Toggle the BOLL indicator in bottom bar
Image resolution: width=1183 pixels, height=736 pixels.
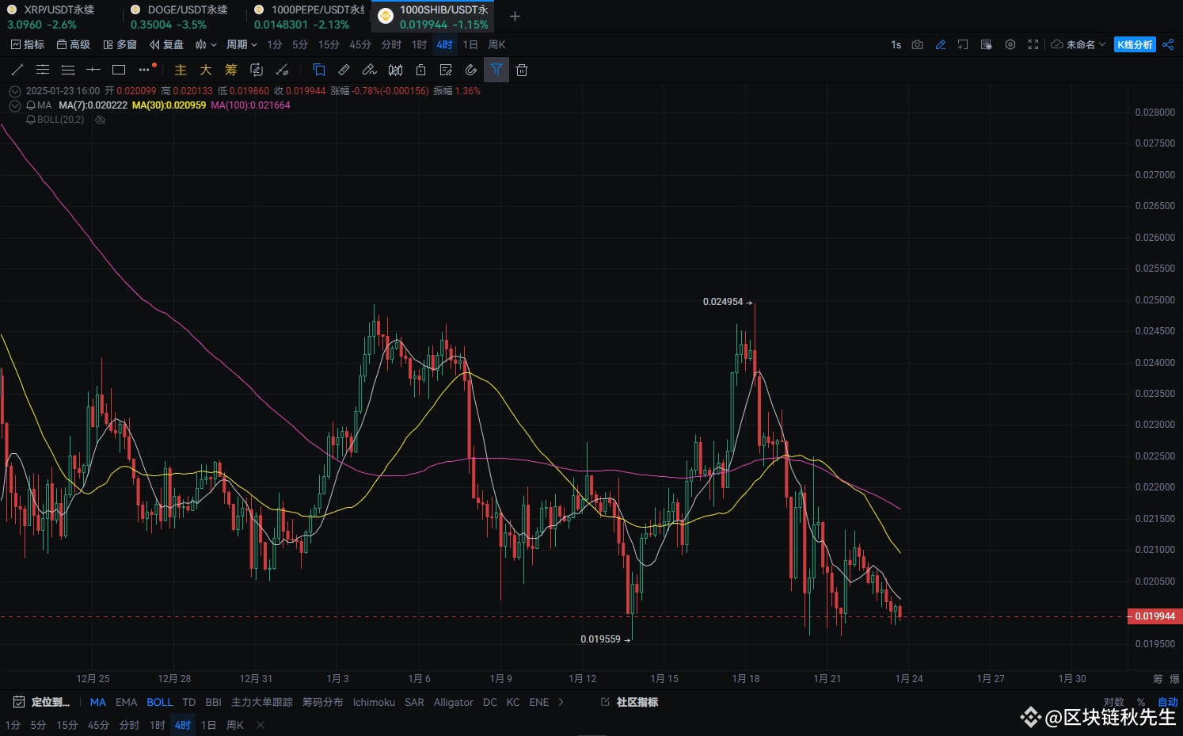159,702
